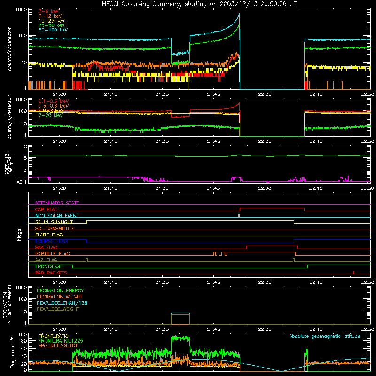Select the SC_TRANSMITTER flag label
The height and width of the screenshot is (376, 376).
point(55,228)
